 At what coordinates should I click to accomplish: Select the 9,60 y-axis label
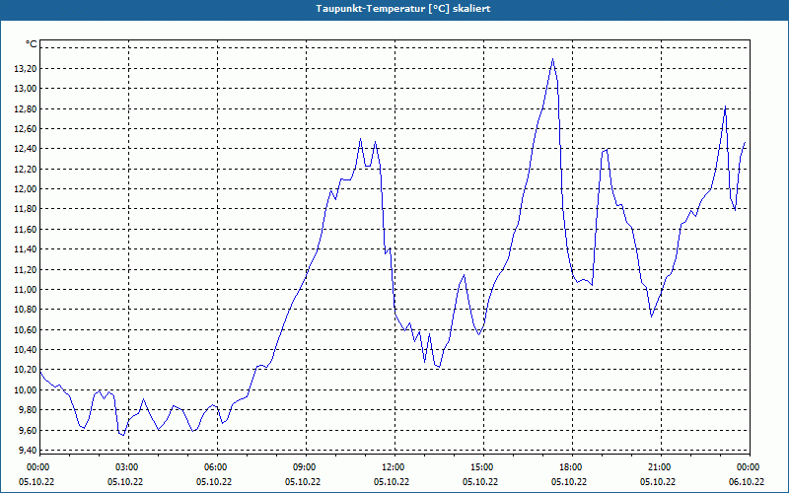(29, 430)
